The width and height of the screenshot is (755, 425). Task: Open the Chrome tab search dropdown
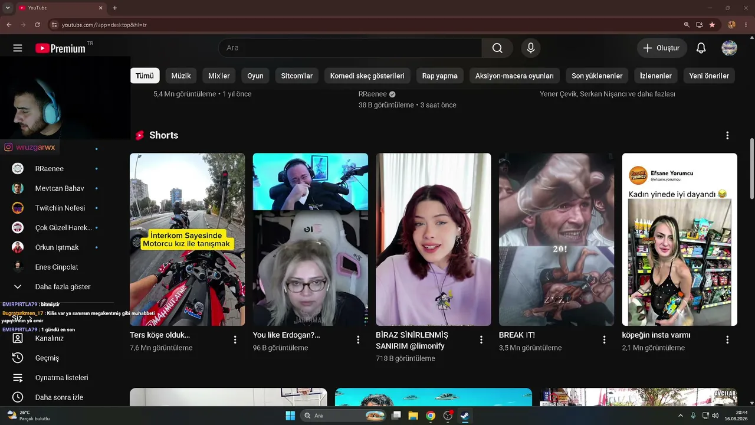(8, 8)
